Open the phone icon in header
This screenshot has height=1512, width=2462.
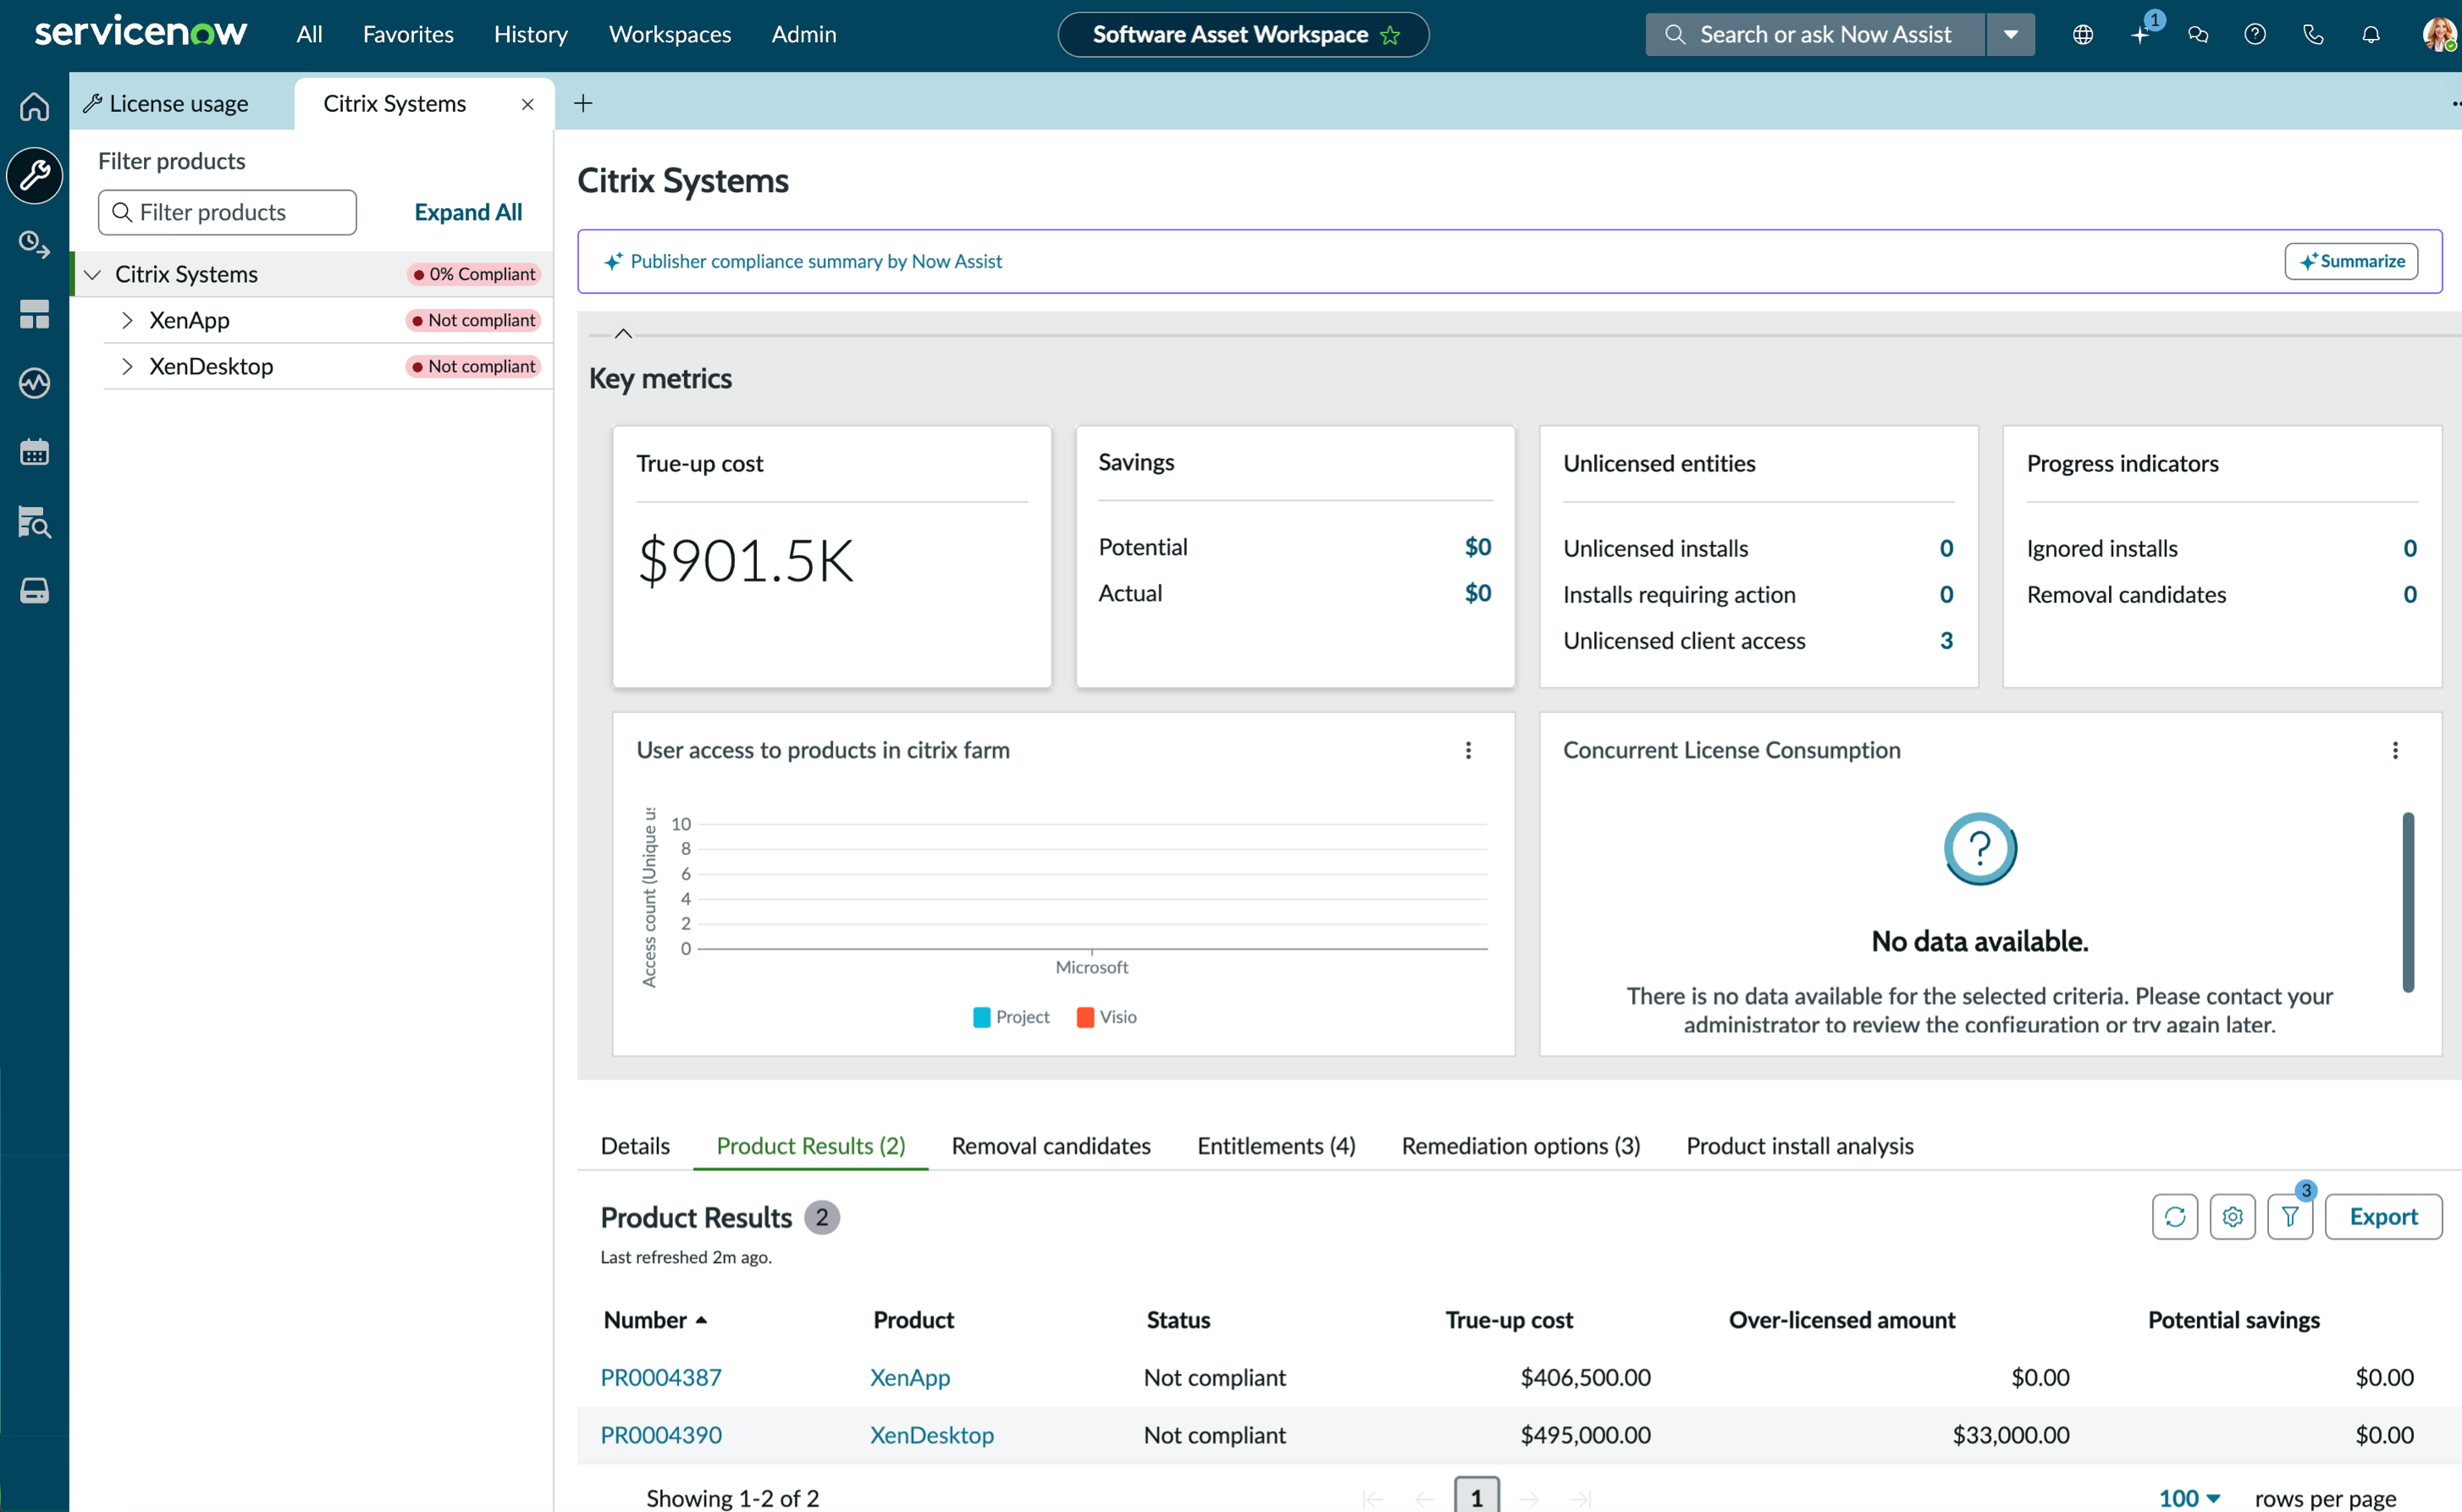coord(2313,35)
